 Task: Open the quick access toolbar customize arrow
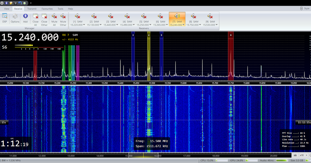[31, 3]
